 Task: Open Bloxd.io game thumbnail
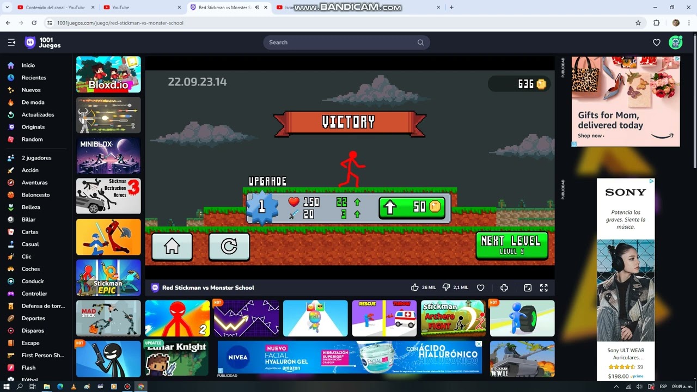[x=108, y=75]
